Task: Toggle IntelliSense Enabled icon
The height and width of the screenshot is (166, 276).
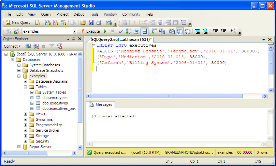Action: 145,31
